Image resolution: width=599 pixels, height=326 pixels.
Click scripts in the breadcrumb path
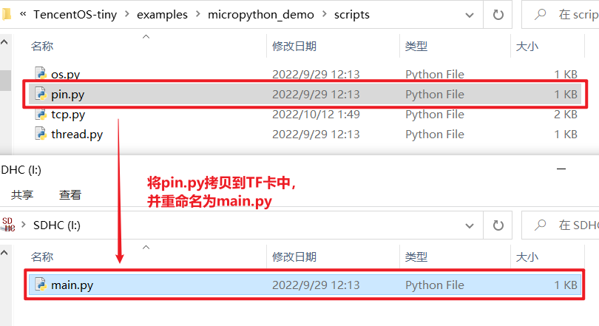[x=352, y=15]
